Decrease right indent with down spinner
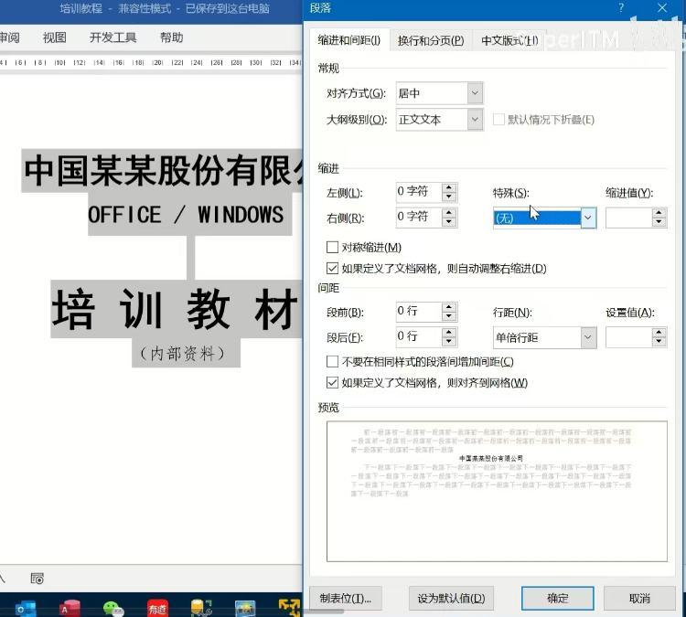 click(x=449, y=222)
